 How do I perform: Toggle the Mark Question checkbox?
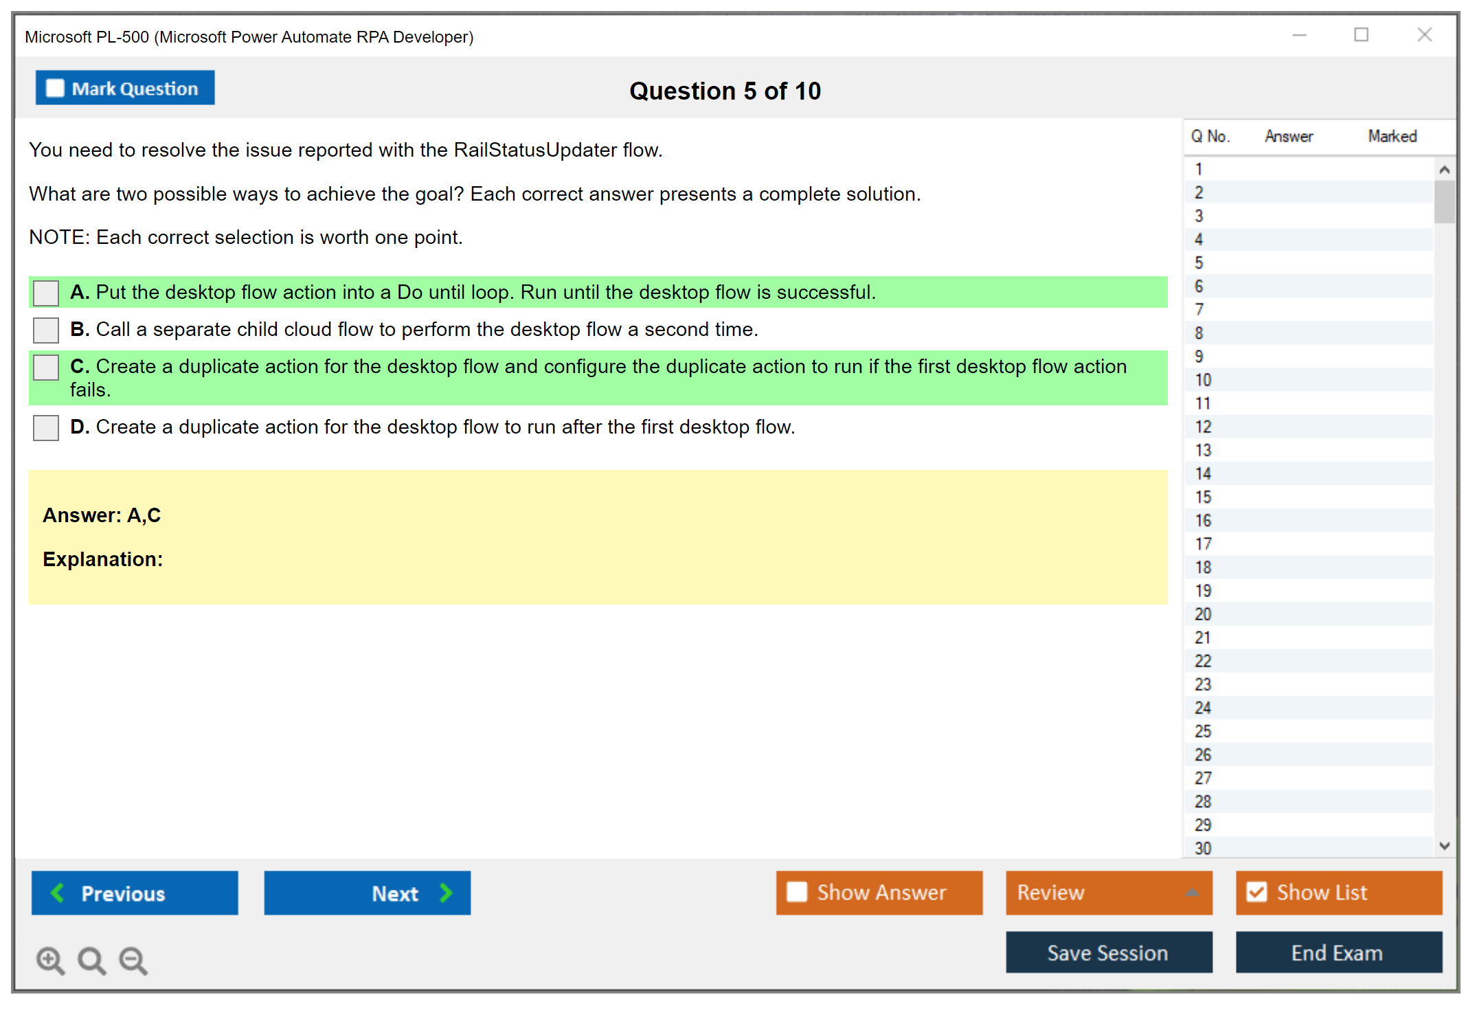(x=55, y=88)
